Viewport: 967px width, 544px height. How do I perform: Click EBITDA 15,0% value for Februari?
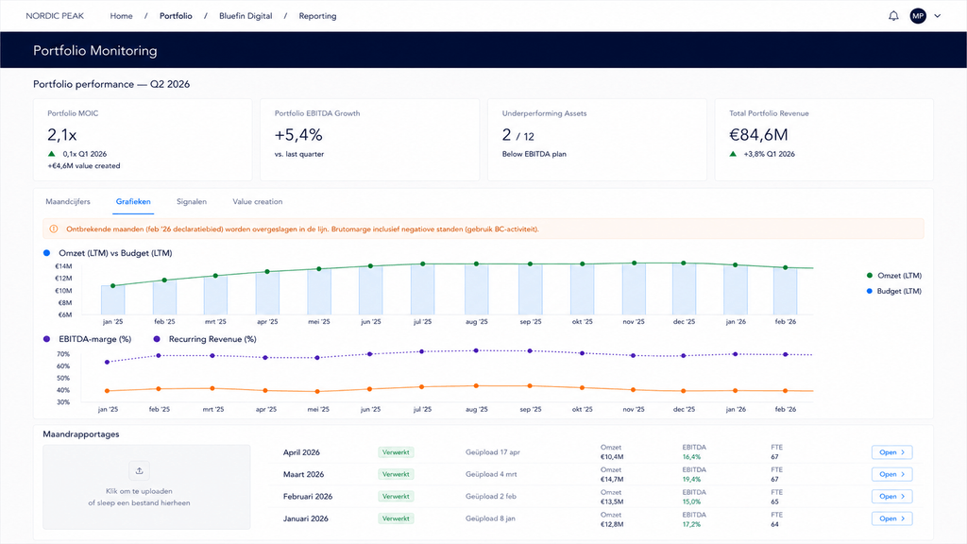pyautogui.click(x=691, y=501)
